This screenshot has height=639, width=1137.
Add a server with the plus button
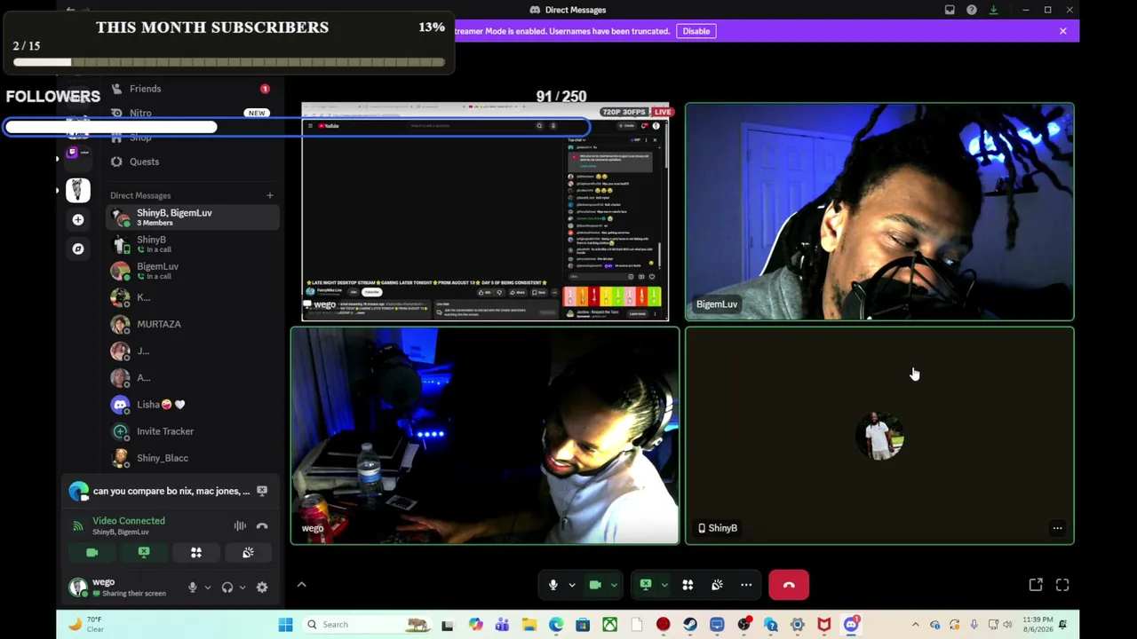click(x=78, y=219)
